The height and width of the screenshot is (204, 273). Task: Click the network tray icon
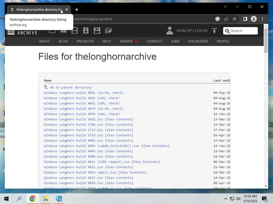pyautogui.click(x=232, y=199)
